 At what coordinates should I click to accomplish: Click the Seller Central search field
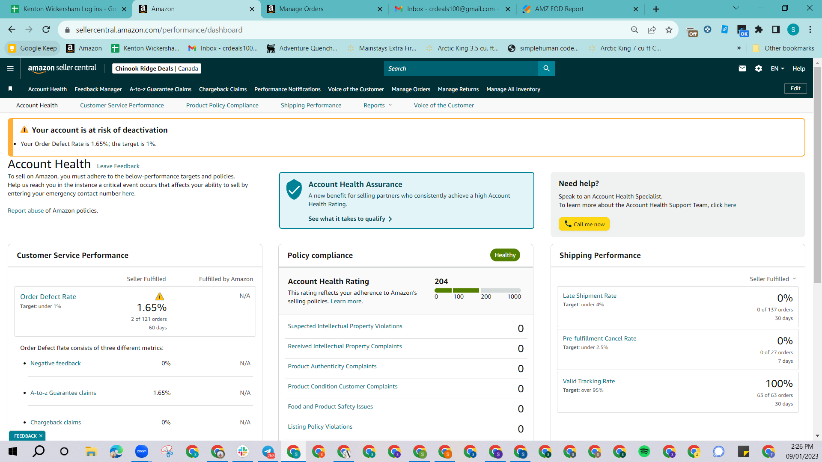click(461, 68)
